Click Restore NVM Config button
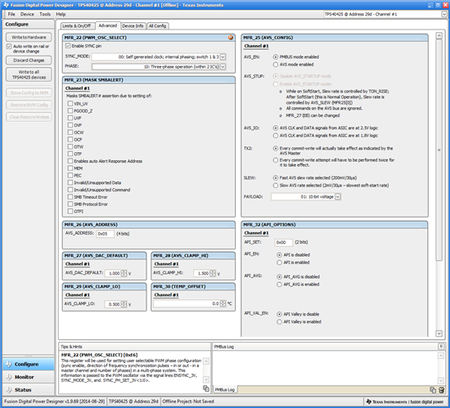Viewport: 450px width, 408px height. [x=29, y=105]
